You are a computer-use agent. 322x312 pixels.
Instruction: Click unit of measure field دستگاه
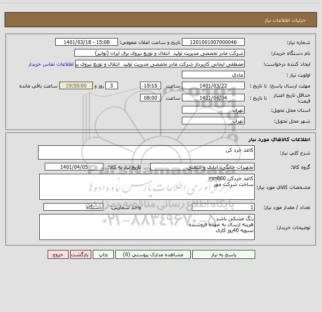[73, 207]
